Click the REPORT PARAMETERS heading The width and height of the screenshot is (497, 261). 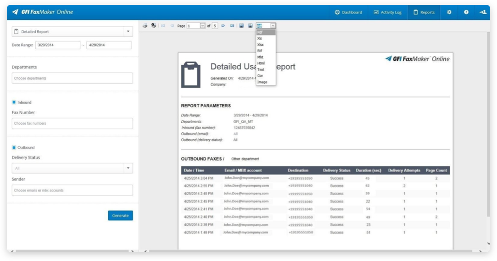pos(205,106)
